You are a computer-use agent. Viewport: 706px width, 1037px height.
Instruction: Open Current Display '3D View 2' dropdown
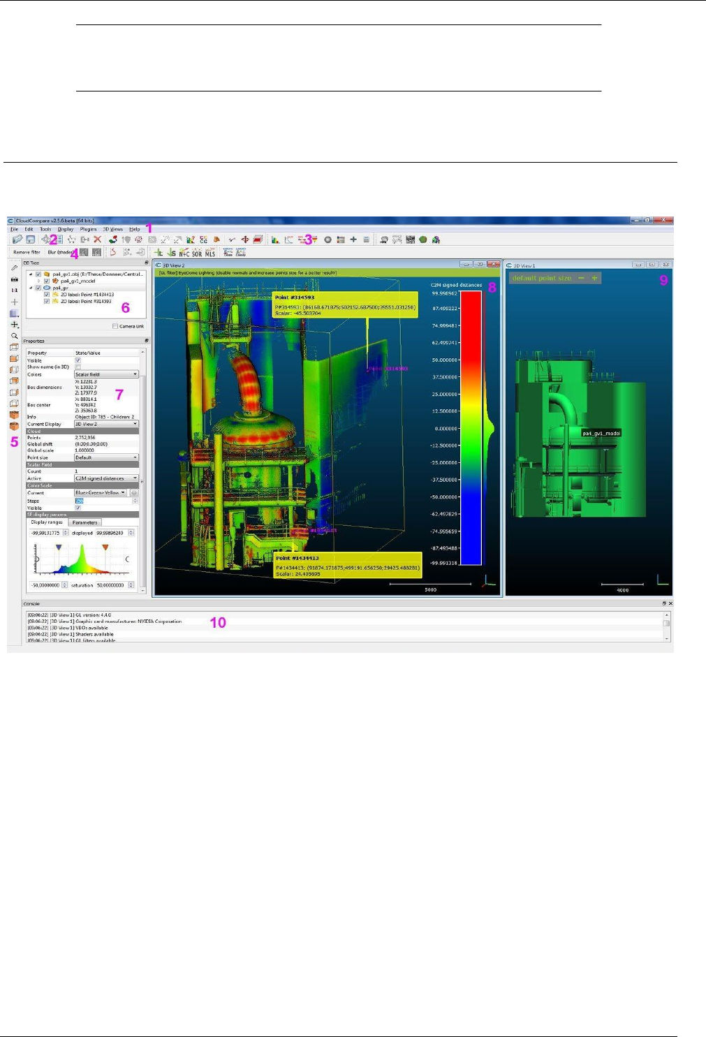click(106, 424)
